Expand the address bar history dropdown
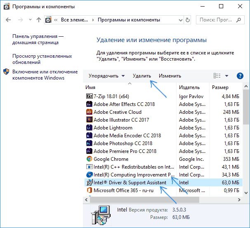250x228 pixels. tap(180, 20)
